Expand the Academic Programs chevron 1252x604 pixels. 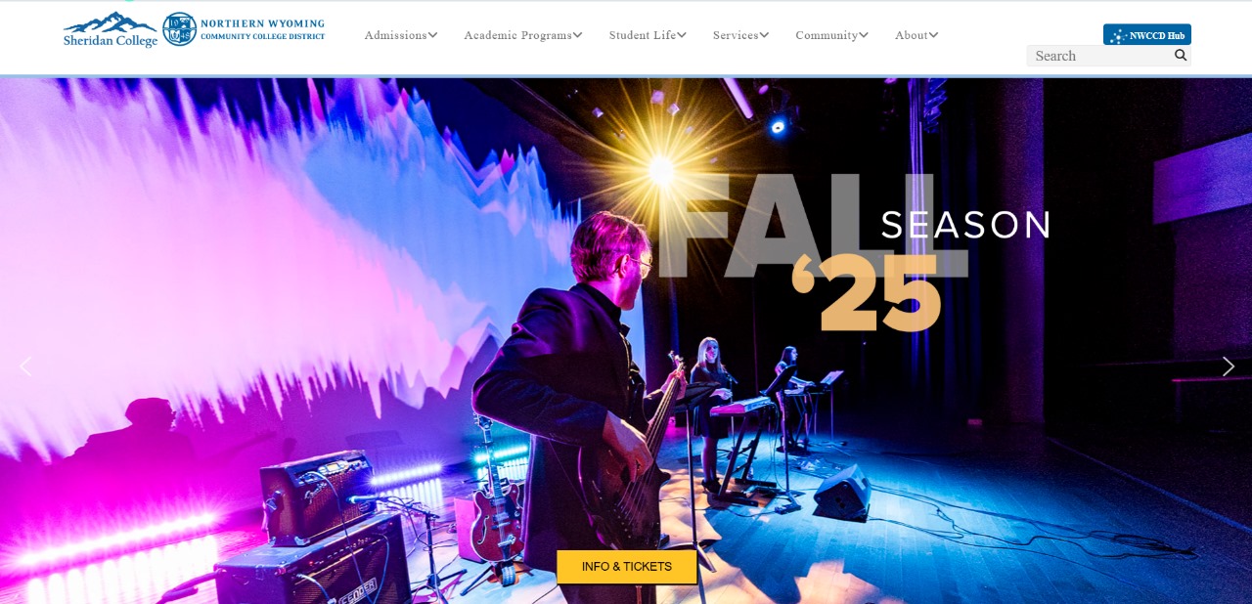[x=577, y=35]
